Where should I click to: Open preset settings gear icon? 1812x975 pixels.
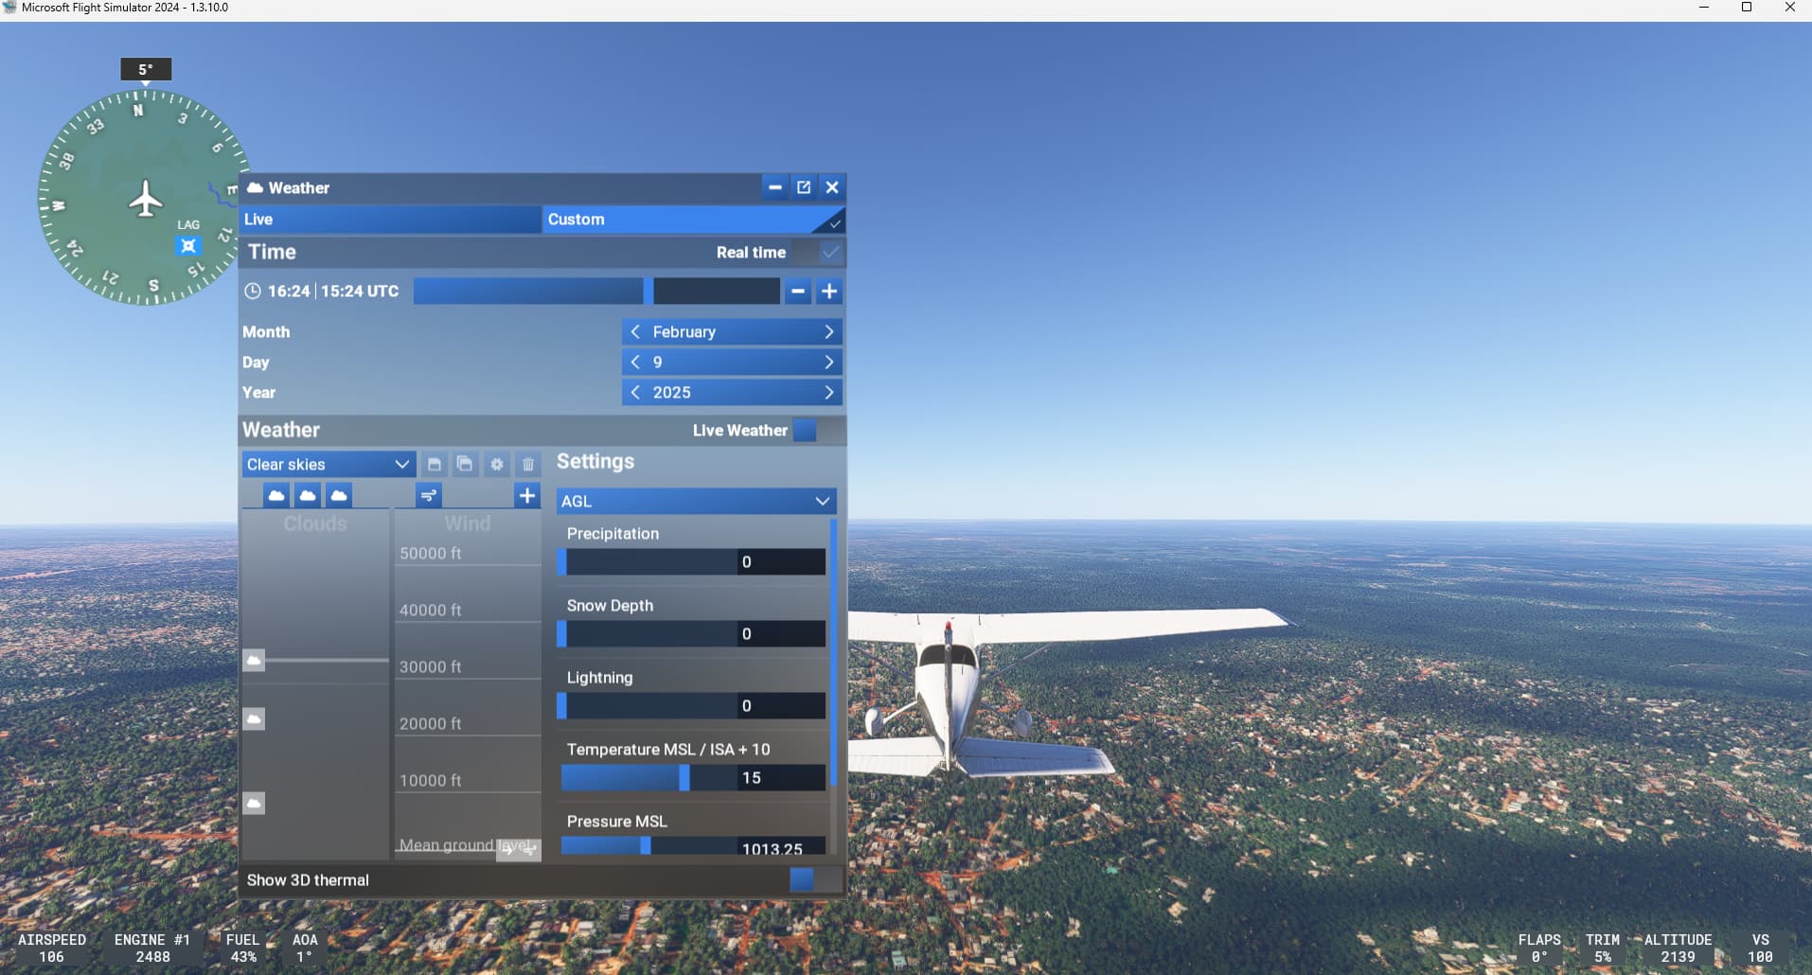[496, 465]
